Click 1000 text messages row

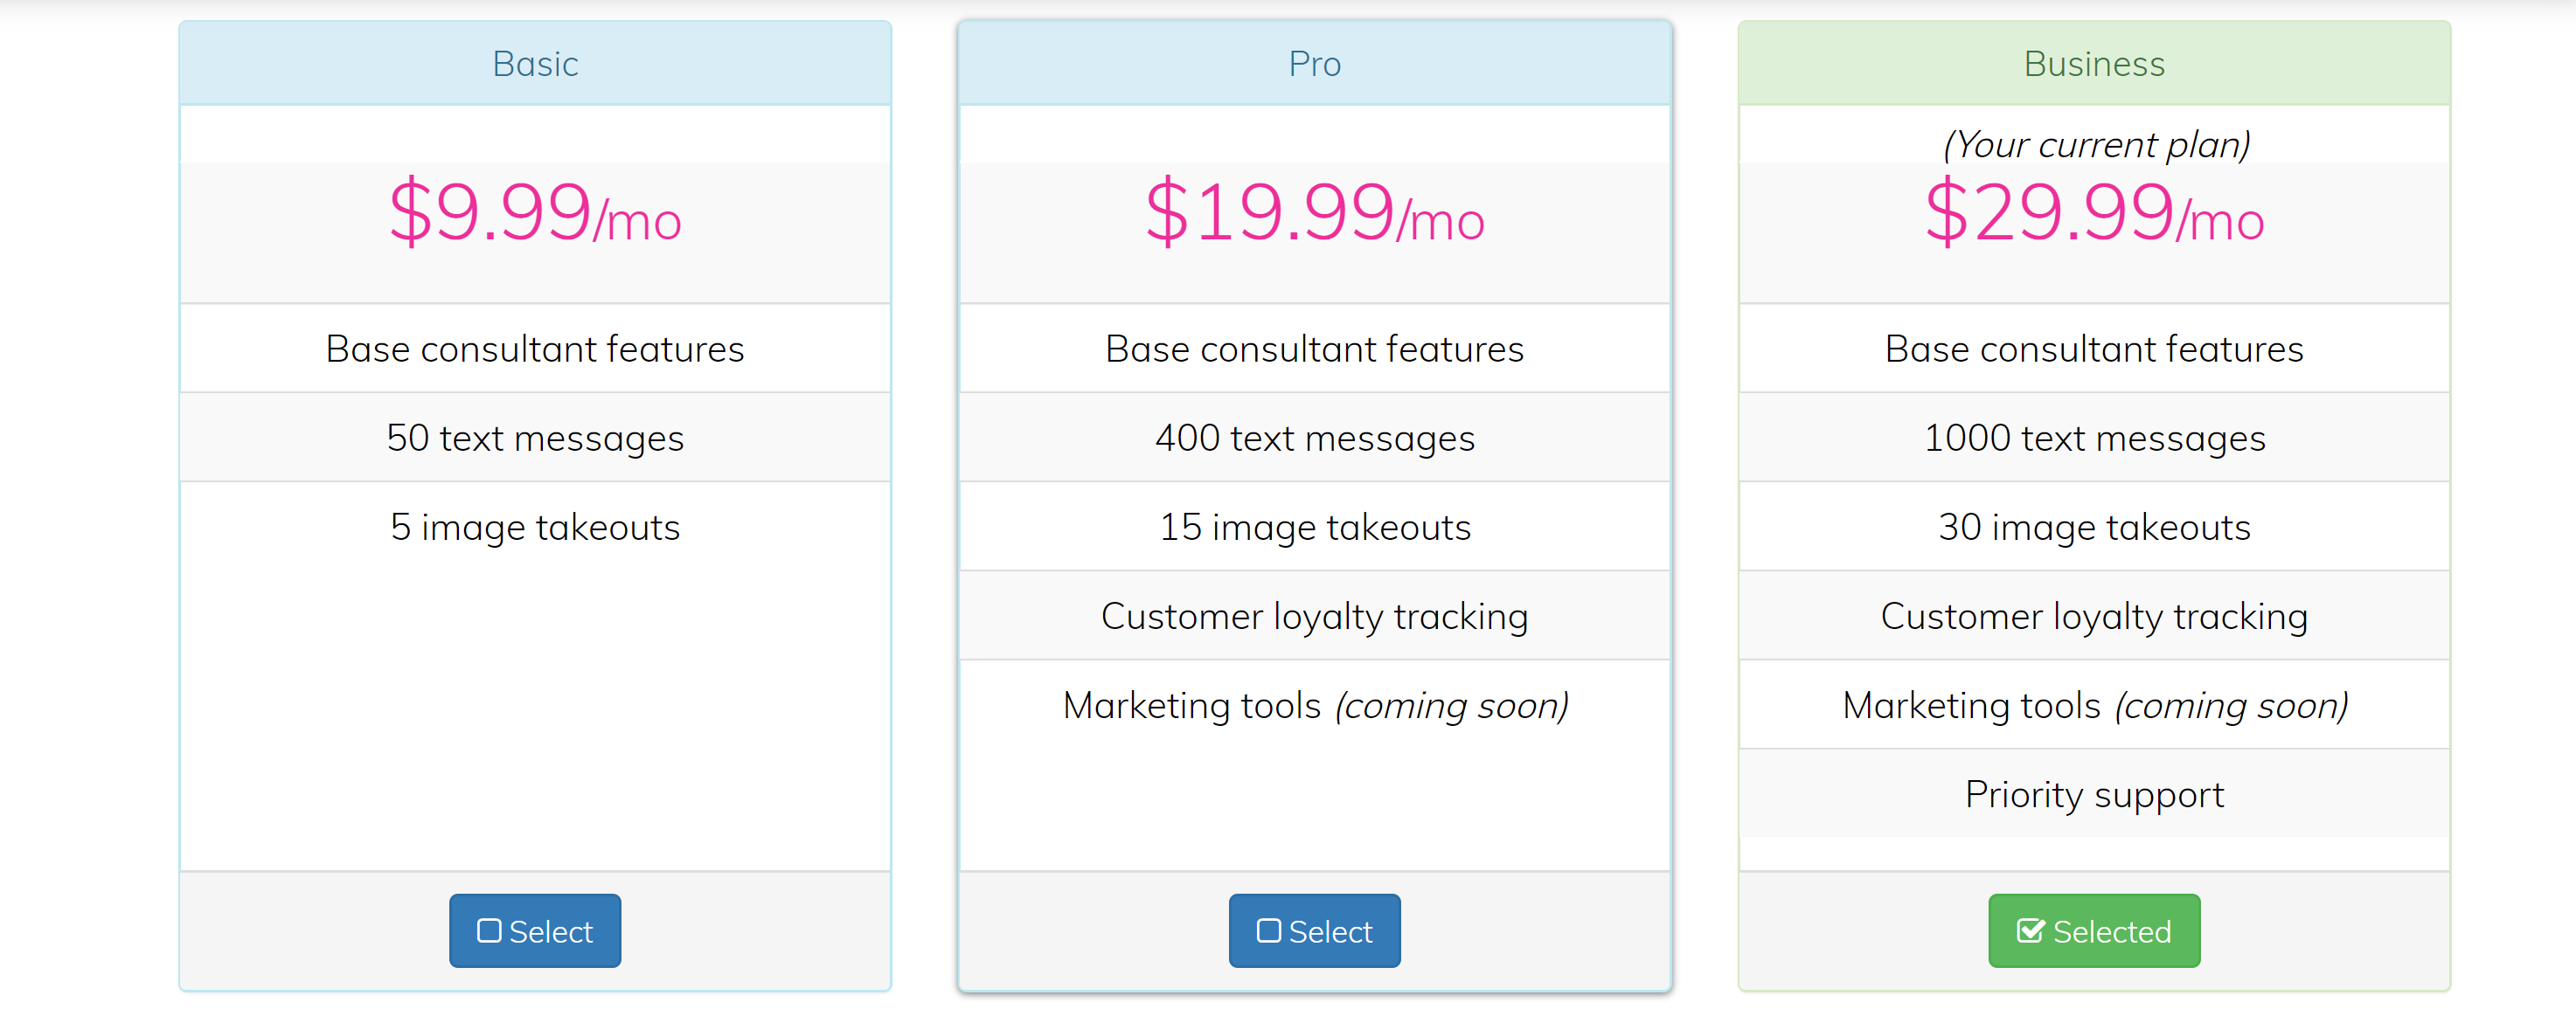2093,438
